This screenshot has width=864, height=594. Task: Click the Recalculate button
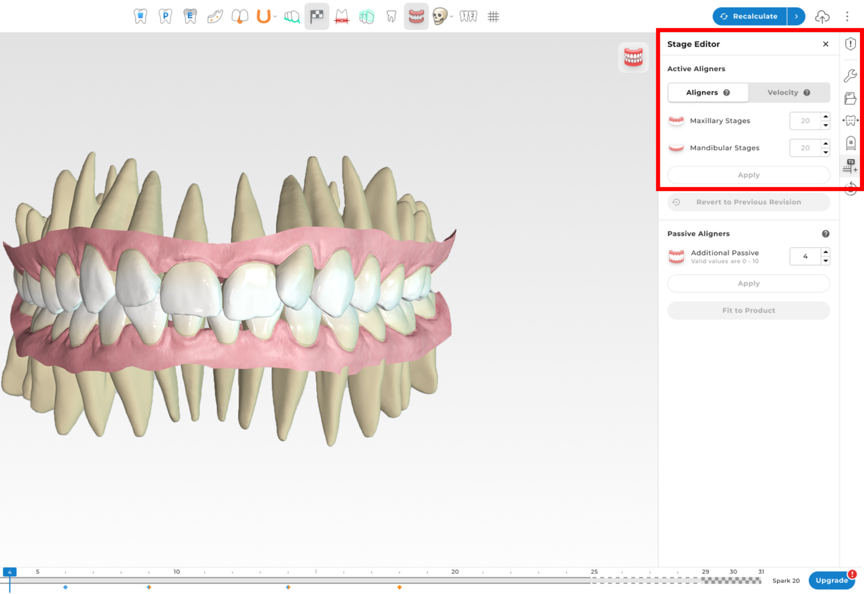point(749,16)
